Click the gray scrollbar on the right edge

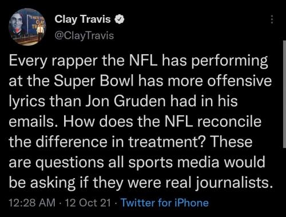click(x=284, y=94)
